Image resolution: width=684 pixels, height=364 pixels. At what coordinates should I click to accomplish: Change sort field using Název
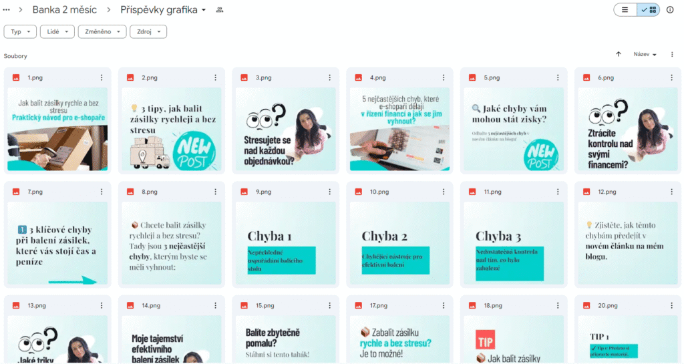point(645,55)
